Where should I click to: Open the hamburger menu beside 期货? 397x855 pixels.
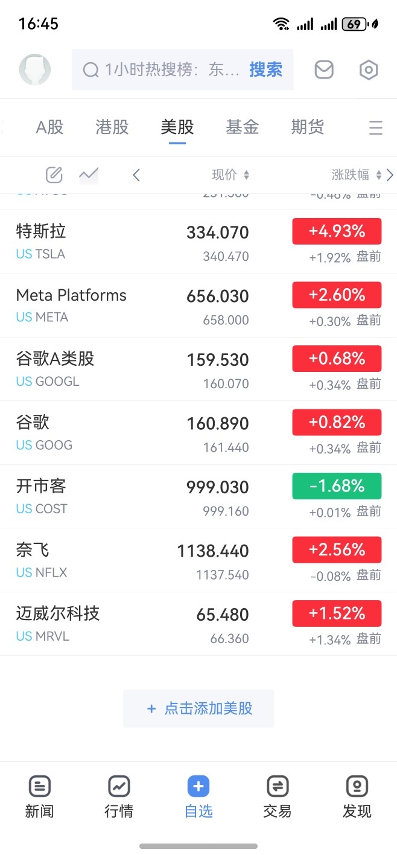coord(375,127)
